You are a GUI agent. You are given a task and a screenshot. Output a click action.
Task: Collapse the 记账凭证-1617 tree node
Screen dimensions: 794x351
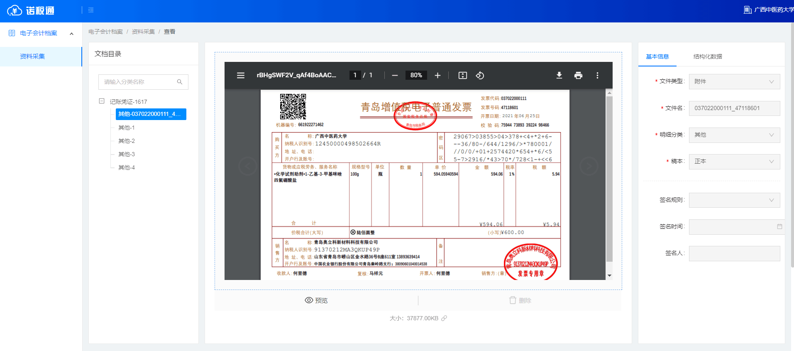[x=102, y=101]
